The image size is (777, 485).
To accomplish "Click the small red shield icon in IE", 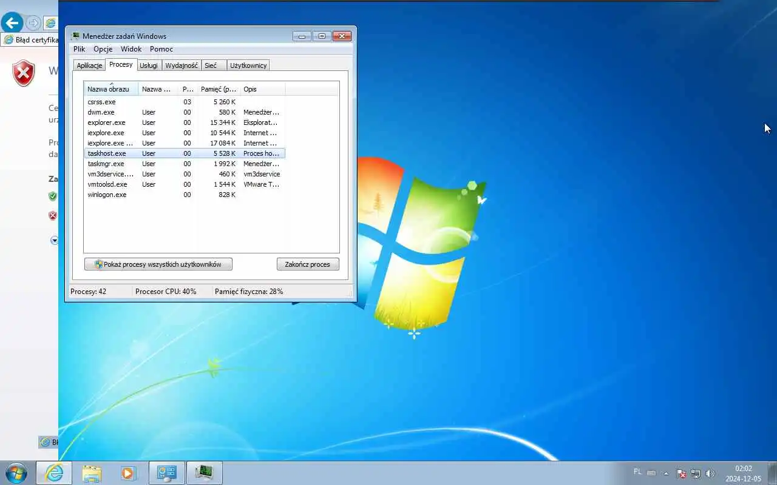I will tap(52, 215).
